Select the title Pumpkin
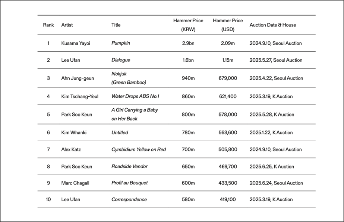This screenshot has width=344, height=222. point(121,43)
